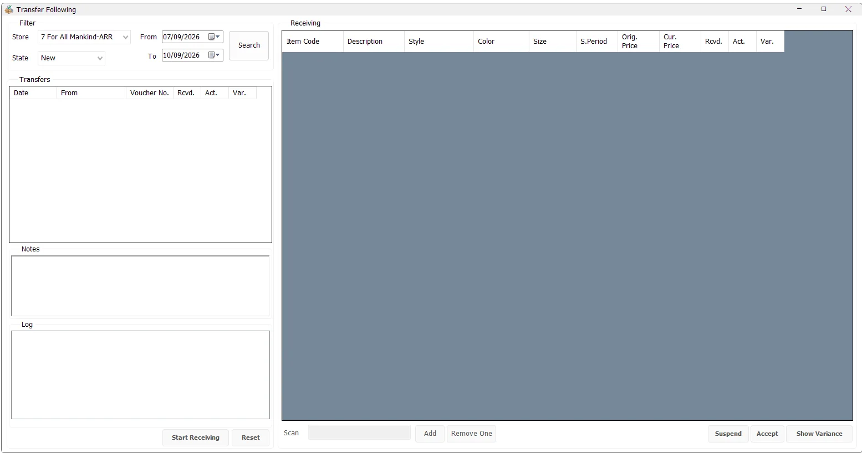Click Item Code column header in Receiving
862x453 pixels.
click(x=313, y=42)
